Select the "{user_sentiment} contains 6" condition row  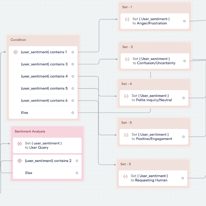point(44,100)
